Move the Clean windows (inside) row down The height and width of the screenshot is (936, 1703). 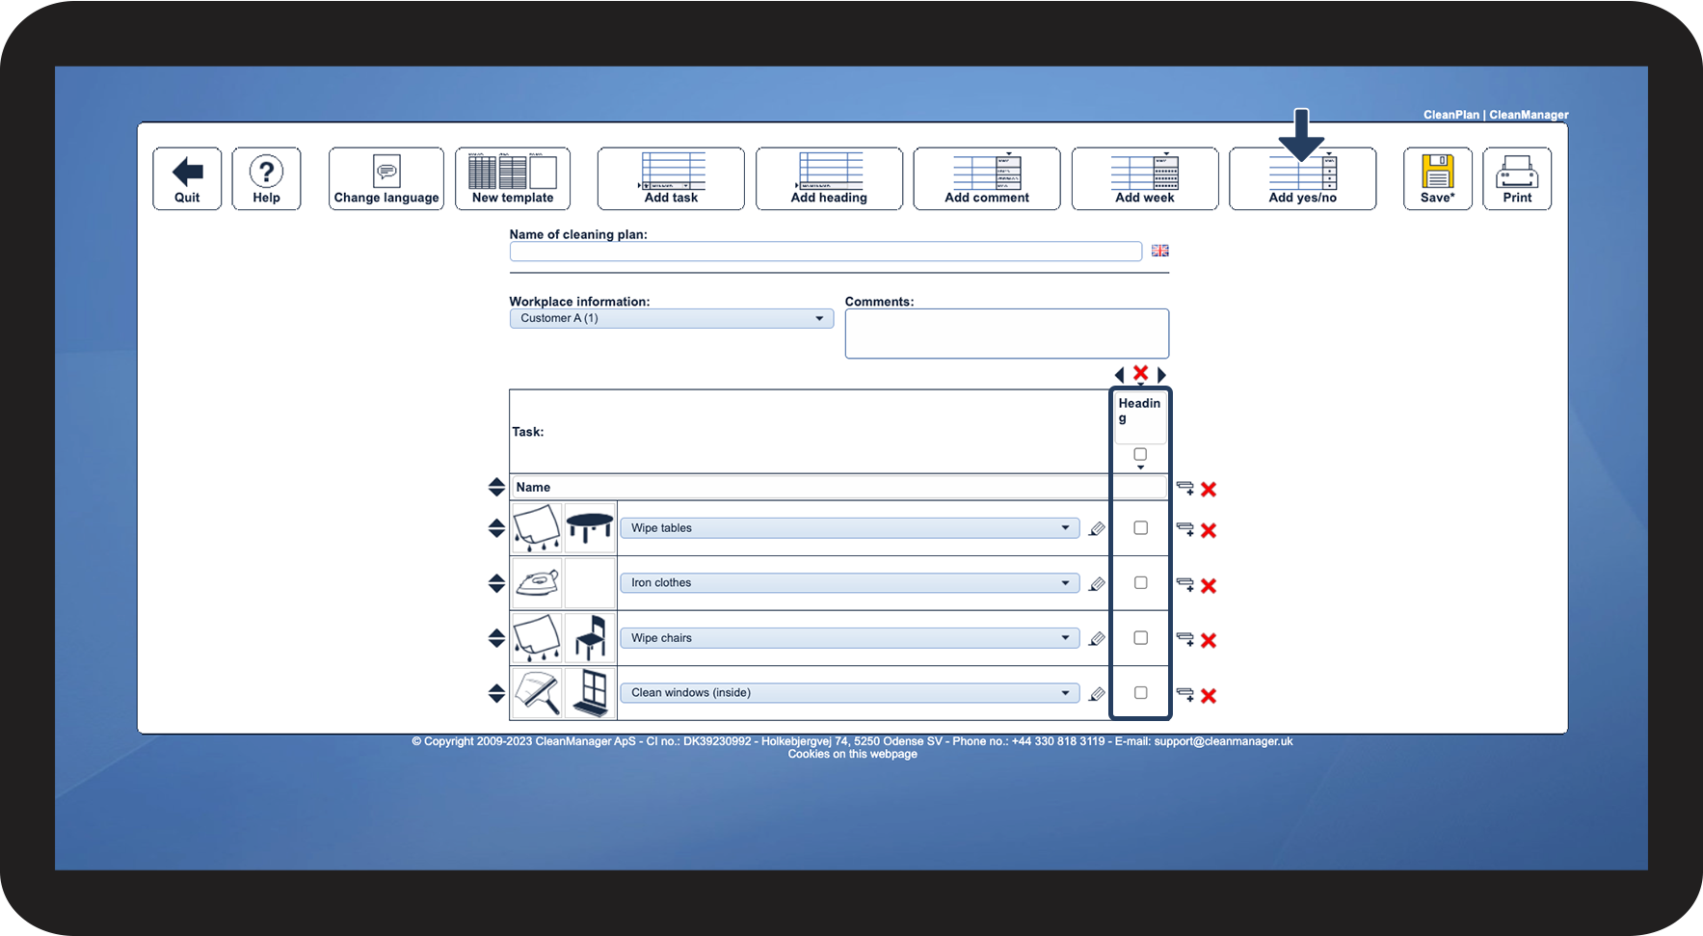496,698
